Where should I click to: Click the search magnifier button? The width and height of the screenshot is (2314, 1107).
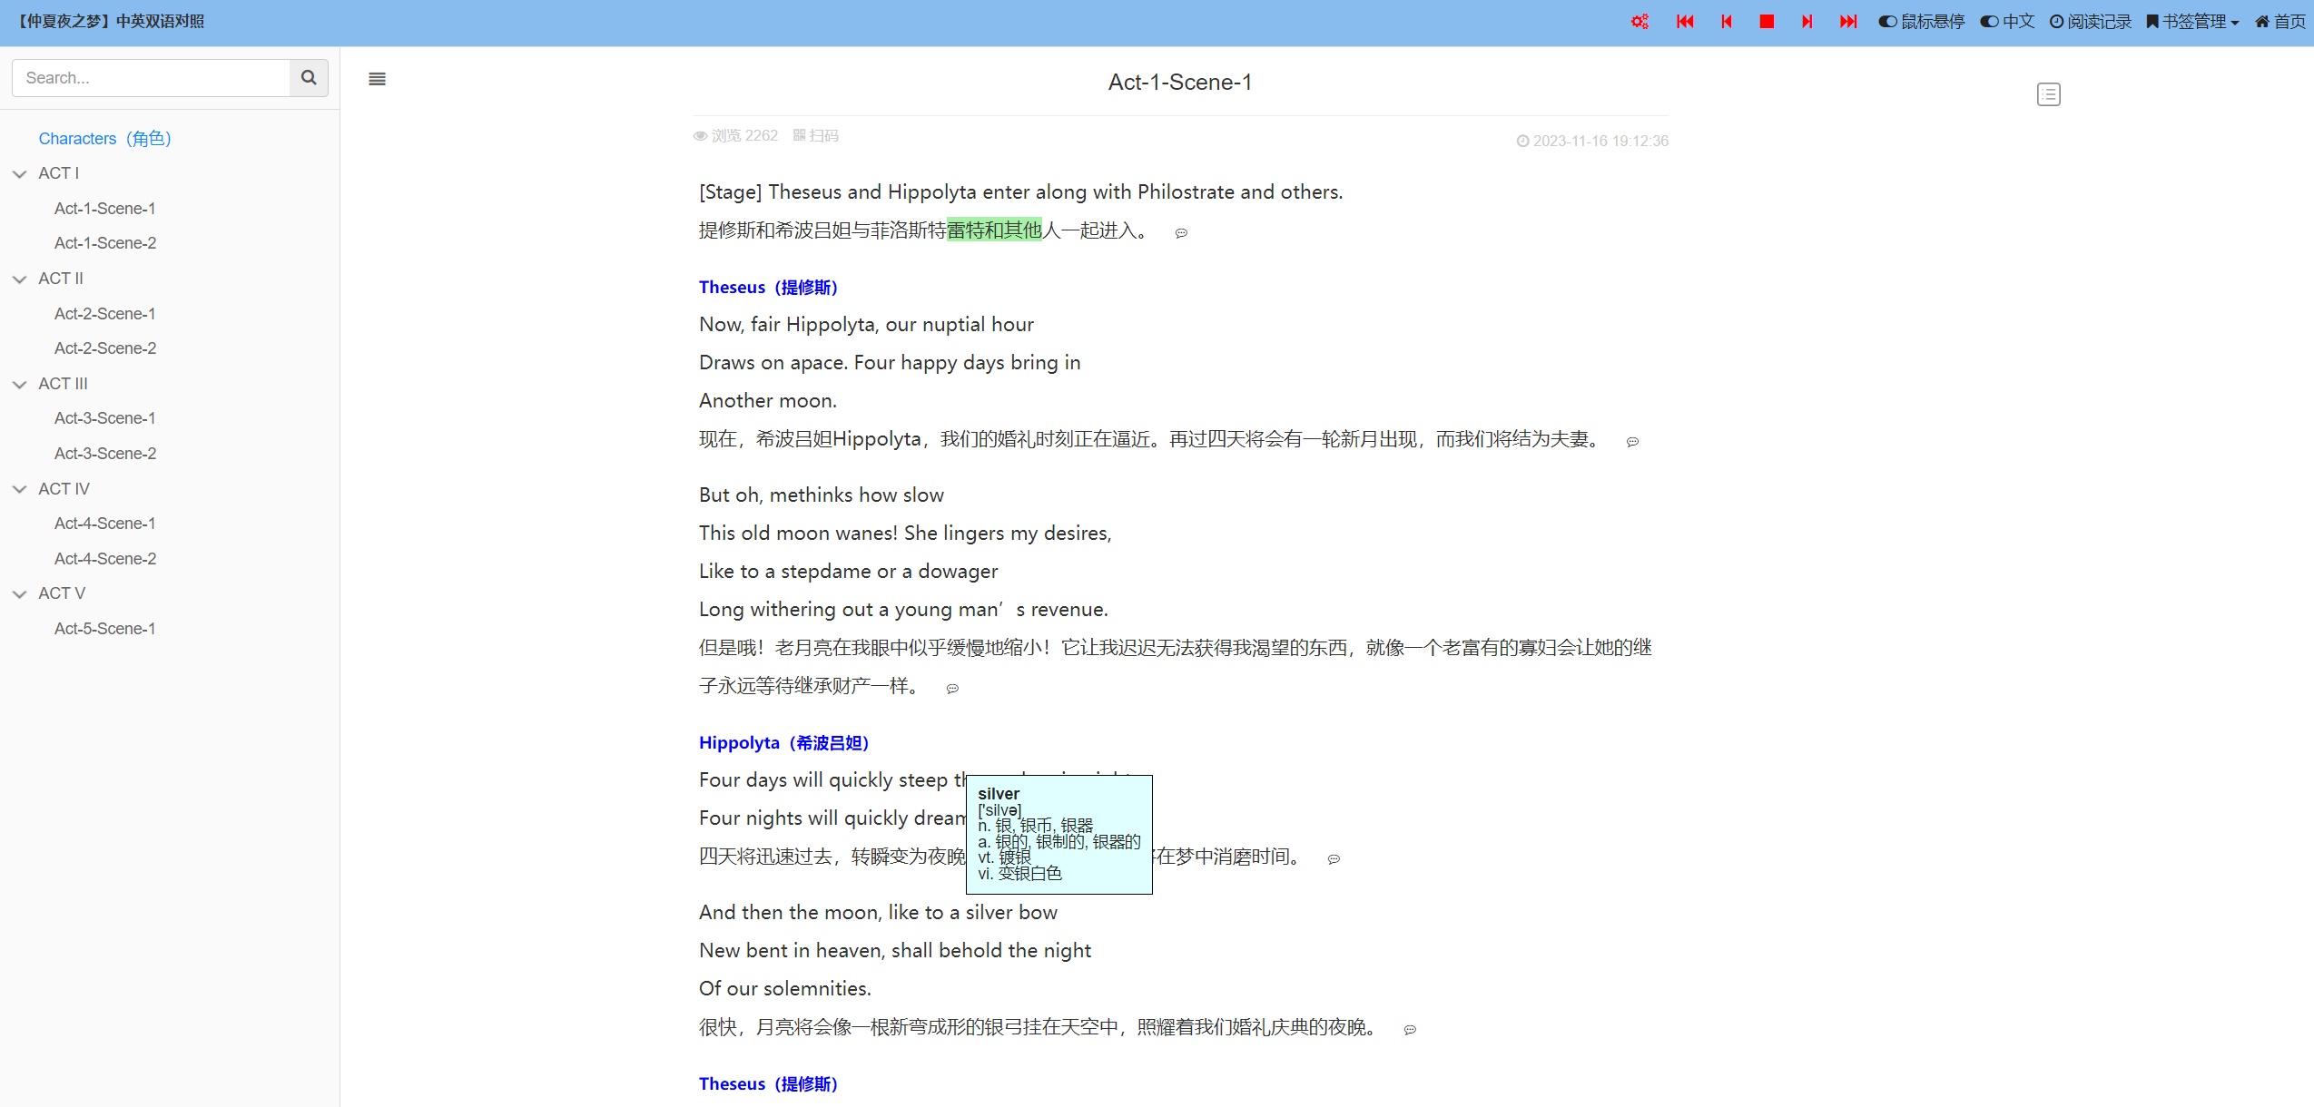[x=309, y=77]
